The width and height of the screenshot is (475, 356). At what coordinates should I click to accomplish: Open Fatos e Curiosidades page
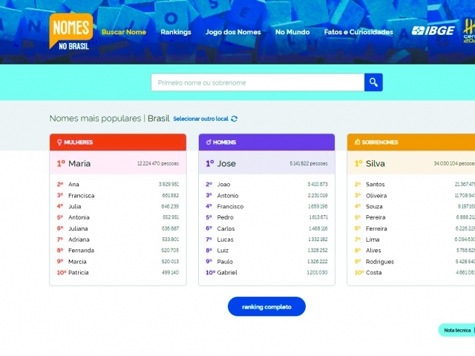click(x=358, y=32)
